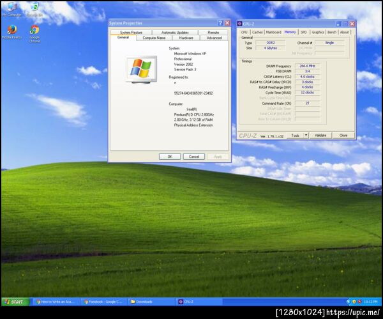Launch Mozilla Firefox from the desktop

[x=11, y=33]
